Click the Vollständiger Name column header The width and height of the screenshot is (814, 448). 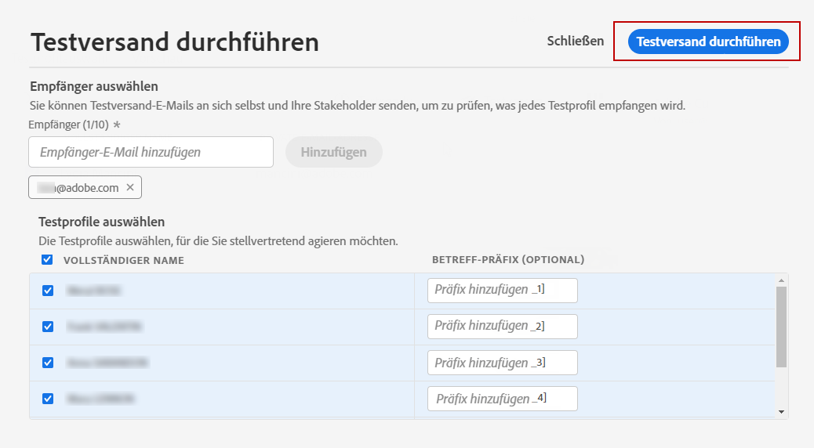point(123,260)
